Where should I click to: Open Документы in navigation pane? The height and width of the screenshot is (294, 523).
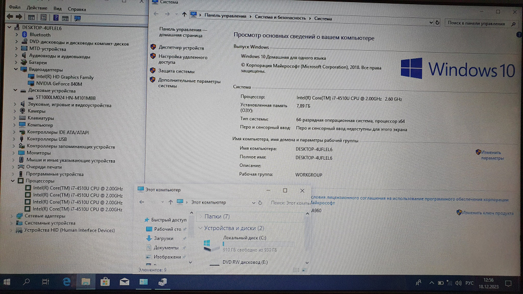(x=166, y=248)
